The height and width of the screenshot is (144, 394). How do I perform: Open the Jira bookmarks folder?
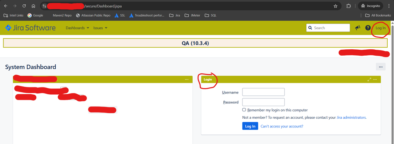[174, 15]
